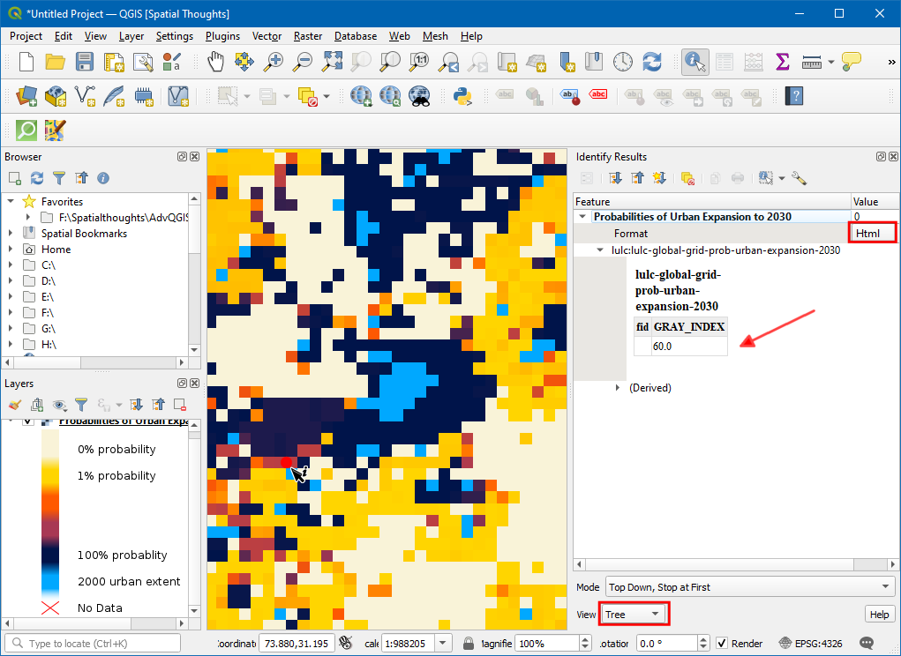The width and height of the screenshot is (901, 656).
Task: Click the Refresh map icon
Action: pos(652,62)
